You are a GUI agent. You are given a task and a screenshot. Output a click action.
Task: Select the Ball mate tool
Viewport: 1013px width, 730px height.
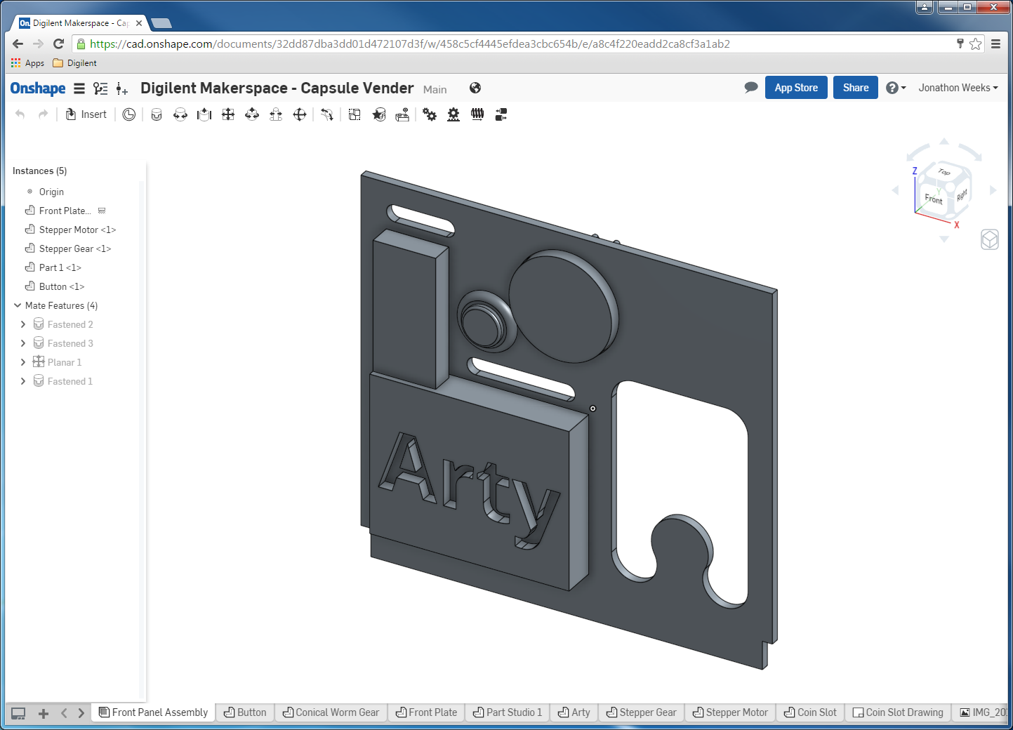300,114
